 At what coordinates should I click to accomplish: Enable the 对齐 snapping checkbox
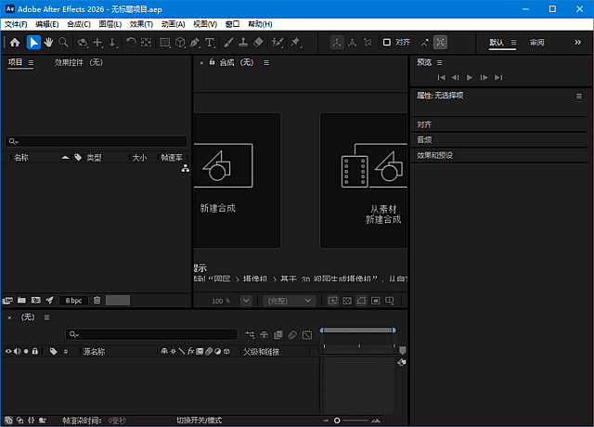pos(387,43)
